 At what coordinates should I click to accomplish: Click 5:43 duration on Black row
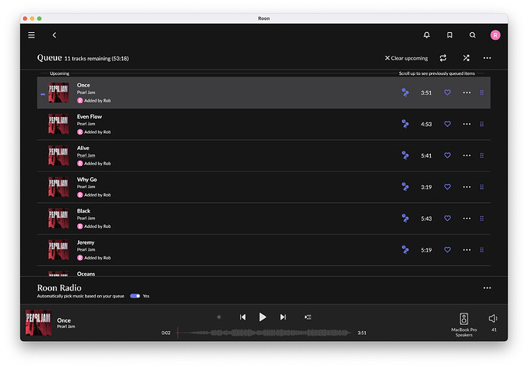click(426, 219)
